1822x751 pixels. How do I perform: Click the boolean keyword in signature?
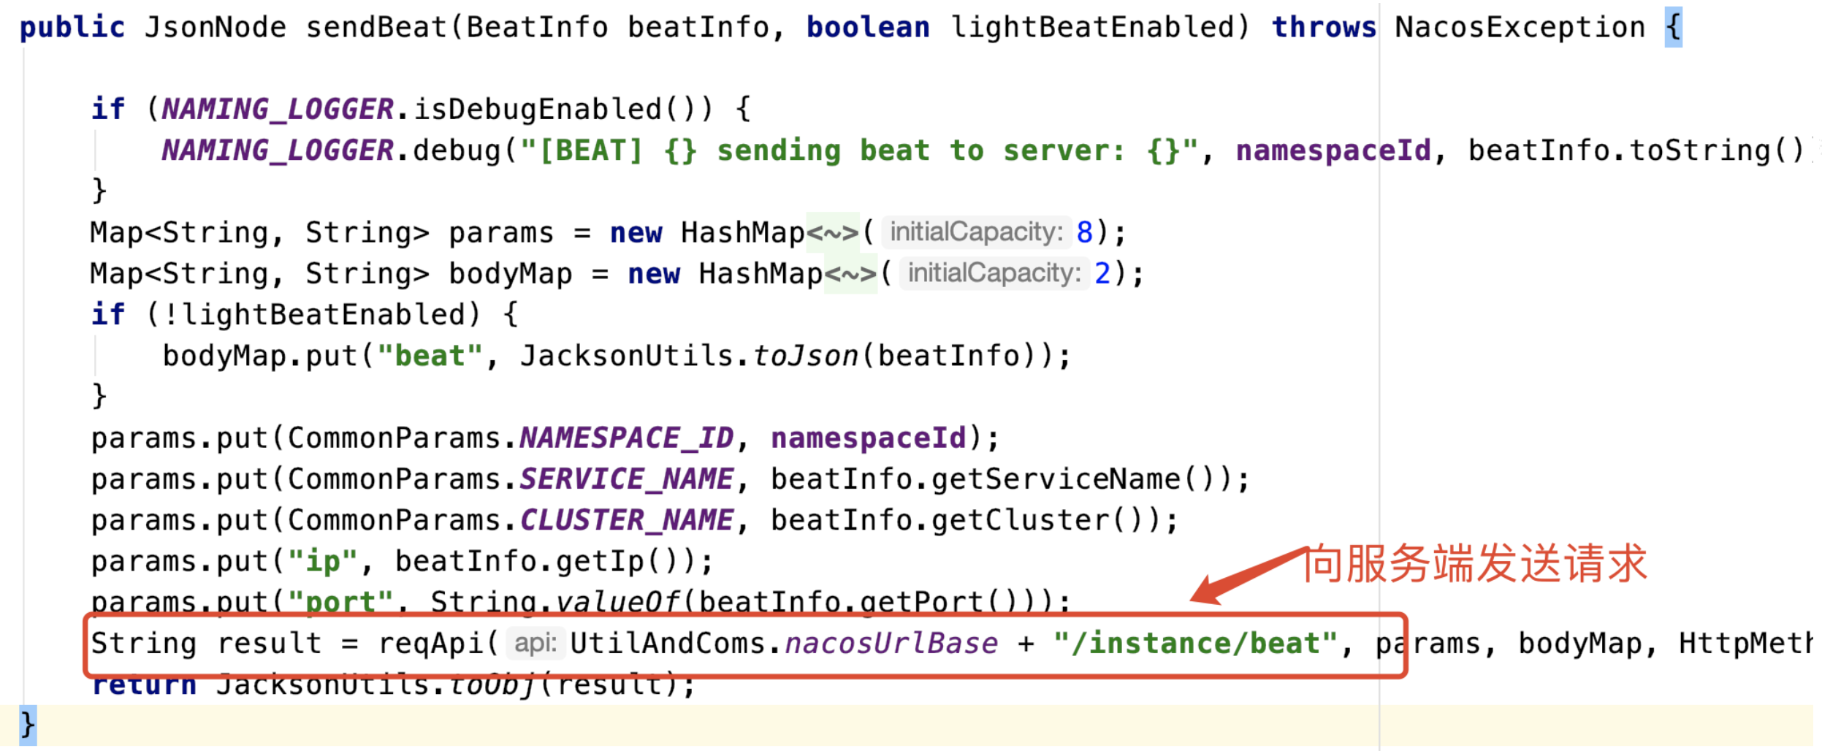868,28
